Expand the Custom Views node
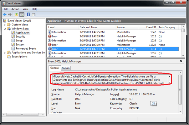This screenshot has width=189, height=125. (5, 25)
